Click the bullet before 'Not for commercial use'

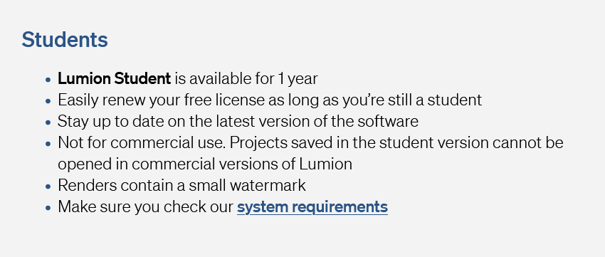pos(48,144)
